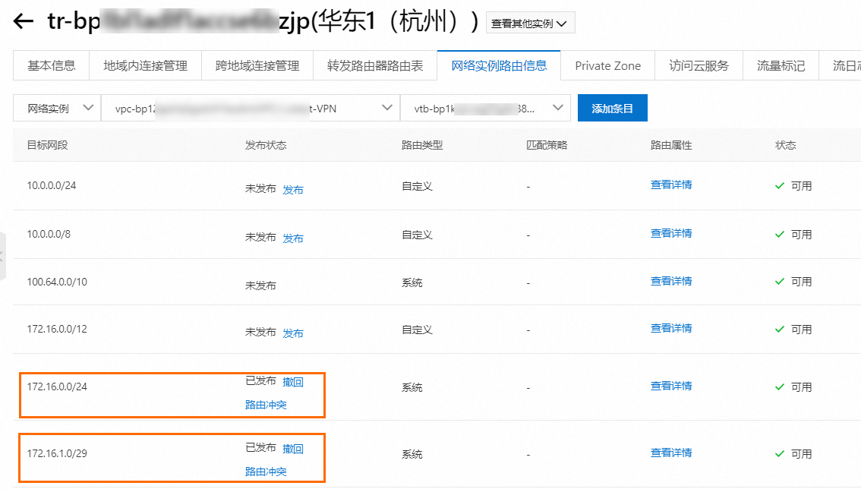Click the green status icon on the 10.0.0.0/8 row

pos(779,234)
